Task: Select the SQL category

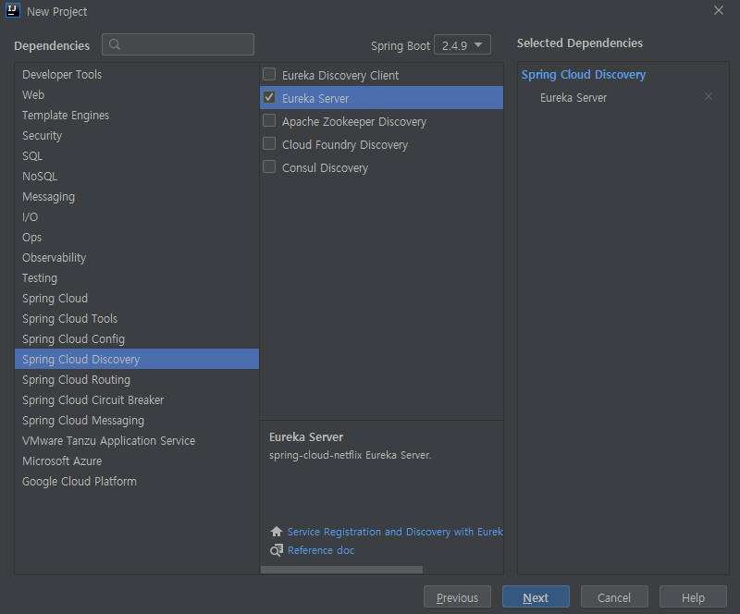Action: pyautogui.click(x=137, y=155)
